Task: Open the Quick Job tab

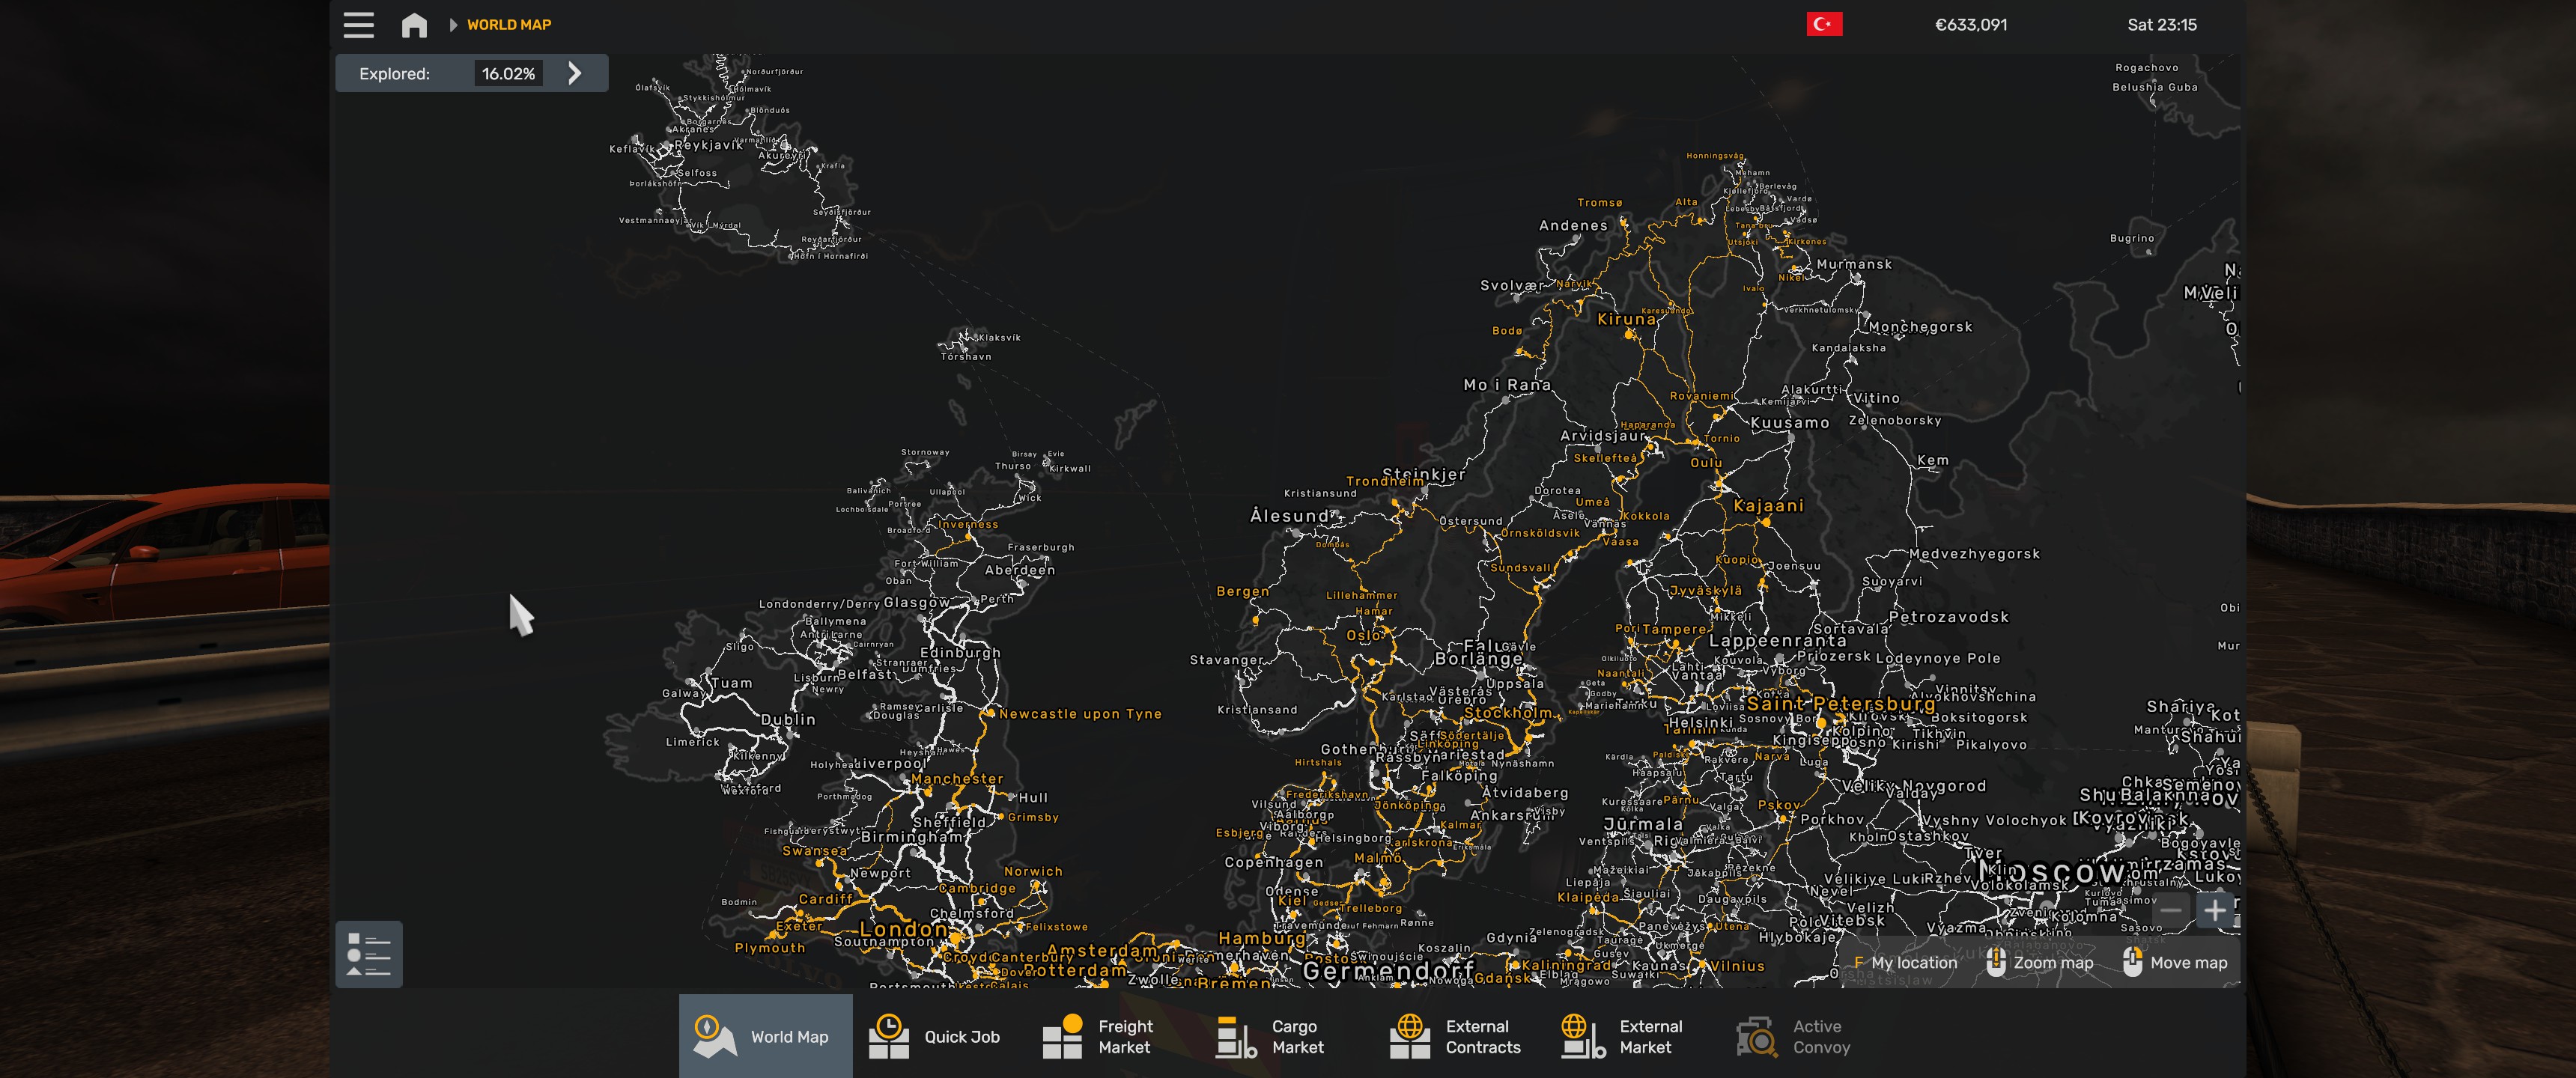Action: tap(937, 1036)
